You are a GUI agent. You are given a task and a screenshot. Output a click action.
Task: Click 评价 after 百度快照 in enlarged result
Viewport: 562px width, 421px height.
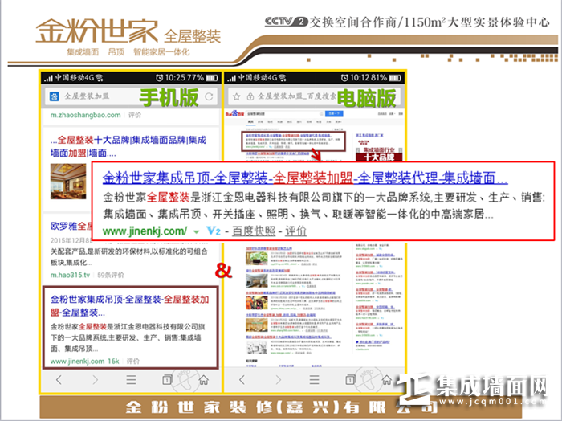[x=295, y=231]
